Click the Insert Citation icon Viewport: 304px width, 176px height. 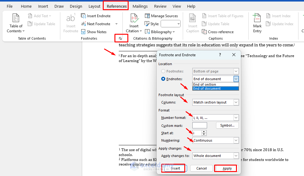[x=134, y=18]
